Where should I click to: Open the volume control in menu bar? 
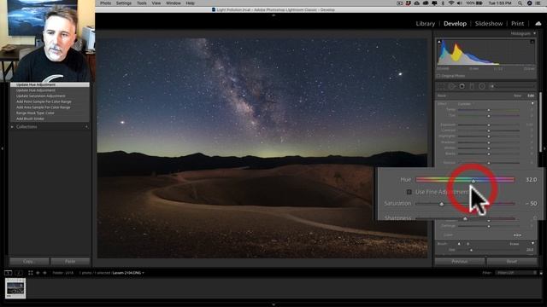coord(460,3)
